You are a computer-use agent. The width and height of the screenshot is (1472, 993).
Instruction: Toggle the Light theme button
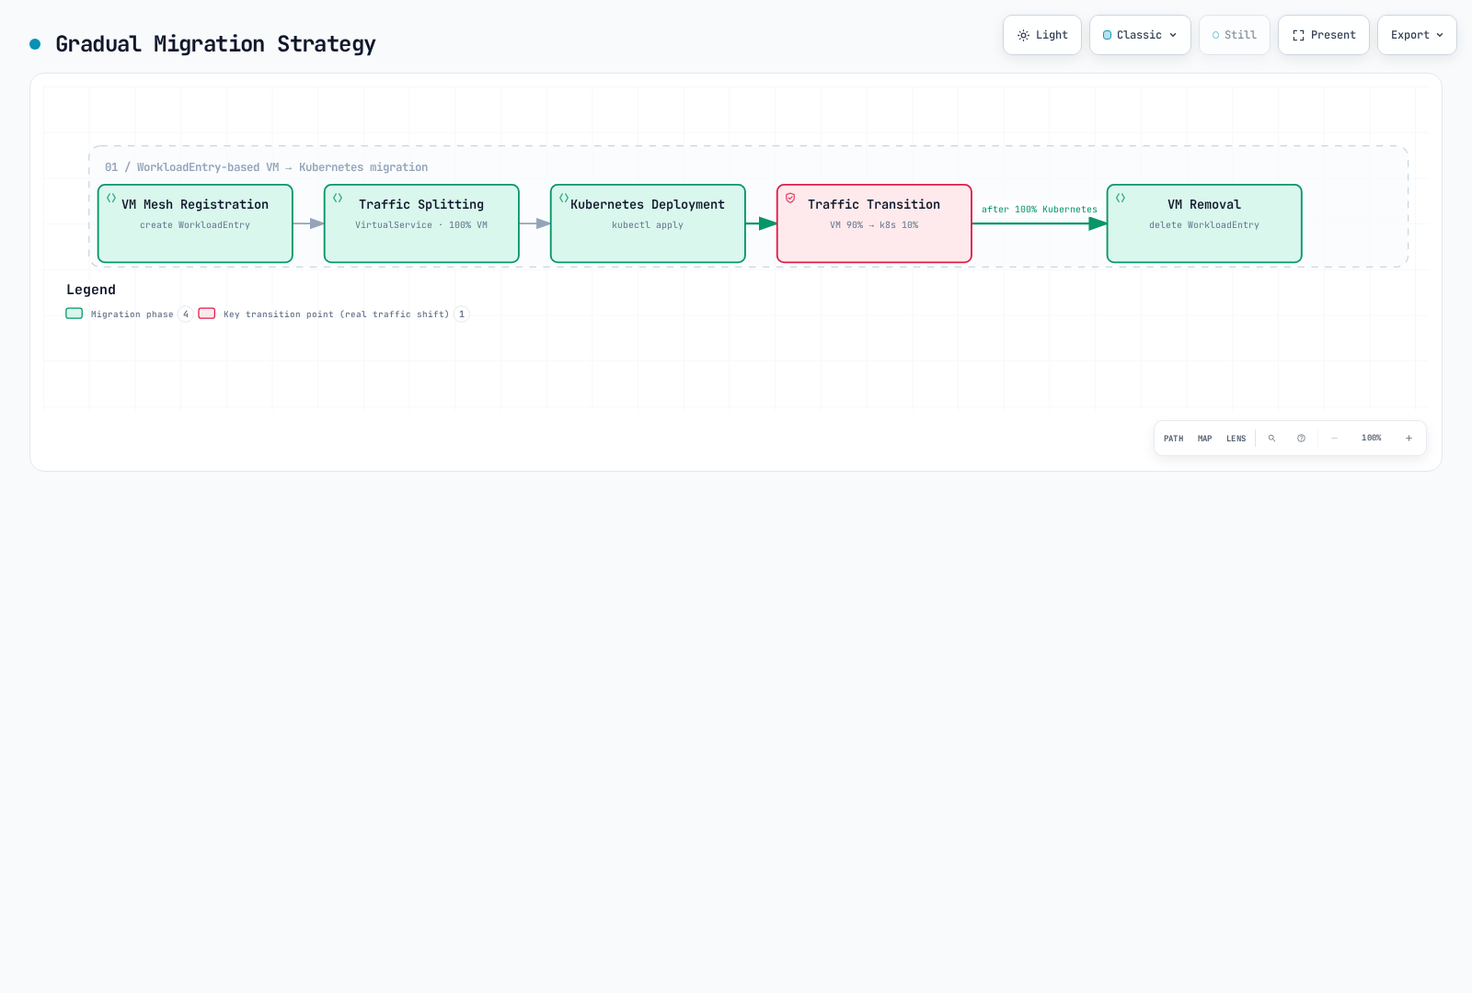1042,35
